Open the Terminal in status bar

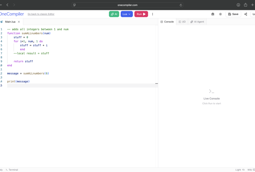12,170
